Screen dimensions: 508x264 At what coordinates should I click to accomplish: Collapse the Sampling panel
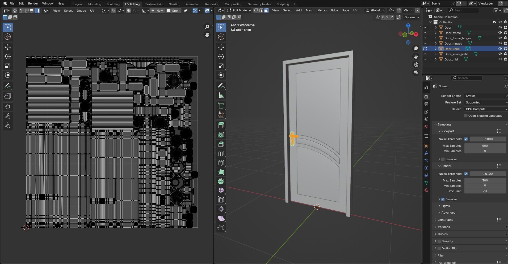coord(444,124)
